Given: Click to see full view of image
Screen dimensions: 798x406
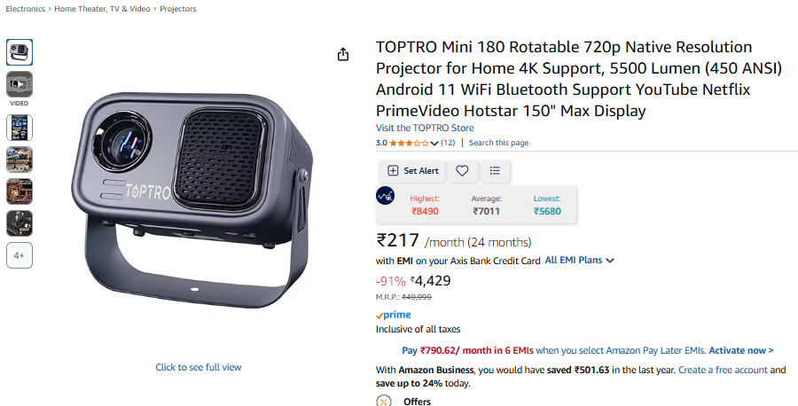Looking at the screenshot, I should (199, 367).
